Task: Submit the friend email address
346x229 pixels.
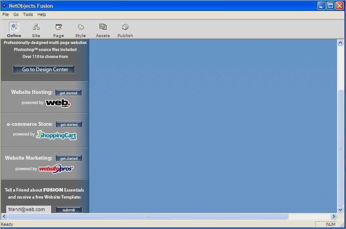Action: click(69, 210)
